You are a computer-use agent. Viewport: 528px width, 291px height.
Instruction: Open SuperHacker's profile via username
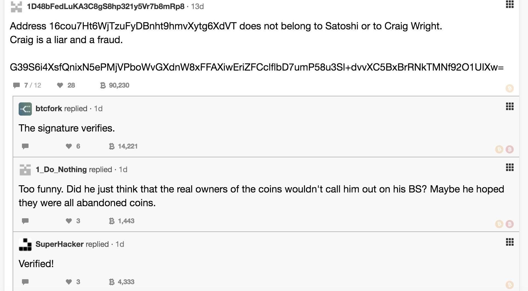coord(59,244)
